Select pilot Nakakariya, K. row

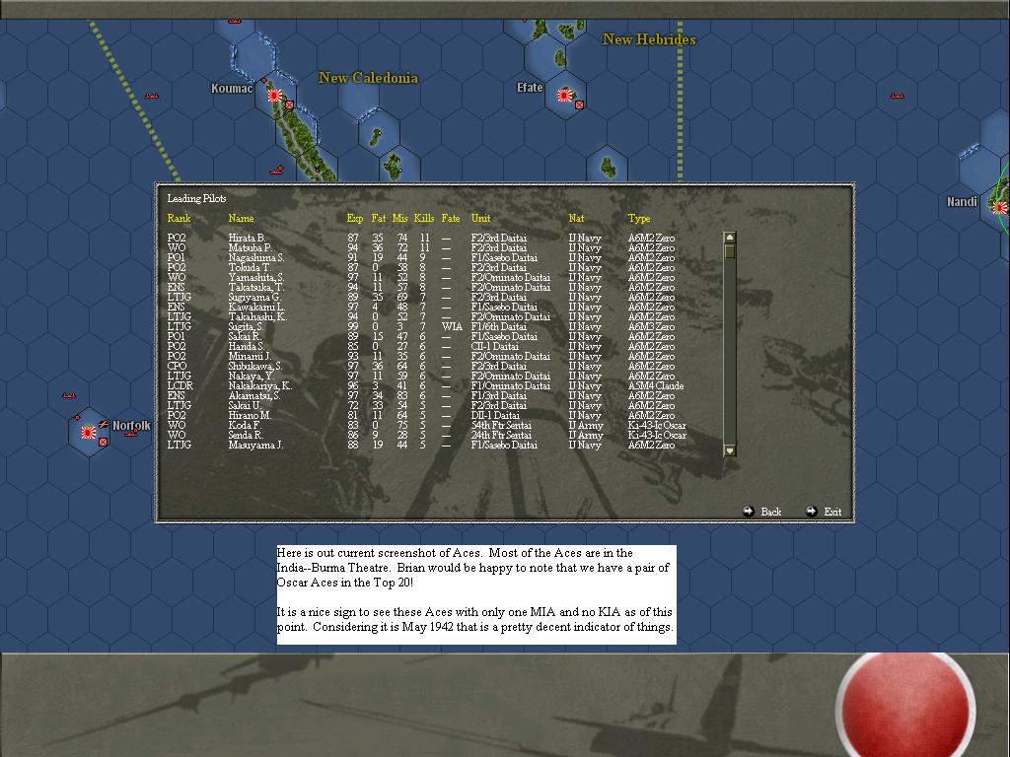(x=425, y=385)
